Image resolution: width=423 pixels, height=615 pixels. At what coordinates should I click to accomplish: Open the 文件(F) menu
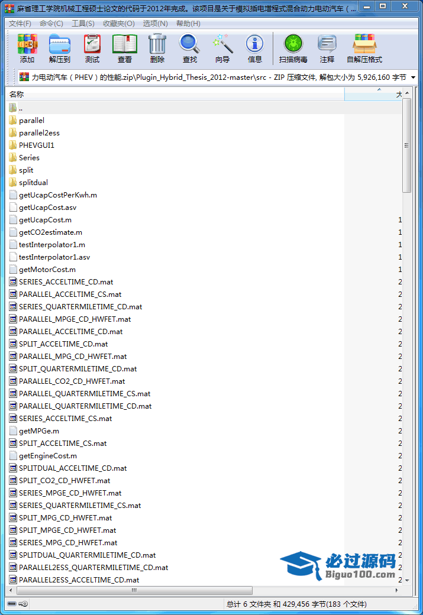[x=20, y=24]
